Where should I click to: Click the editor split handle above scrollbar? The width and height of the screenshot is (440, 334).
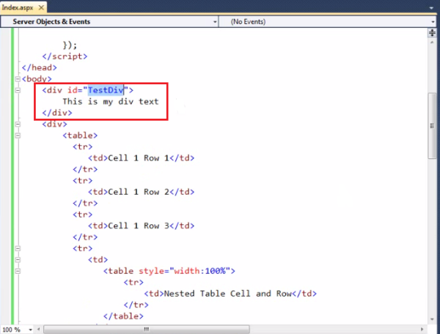pos(432,33)
